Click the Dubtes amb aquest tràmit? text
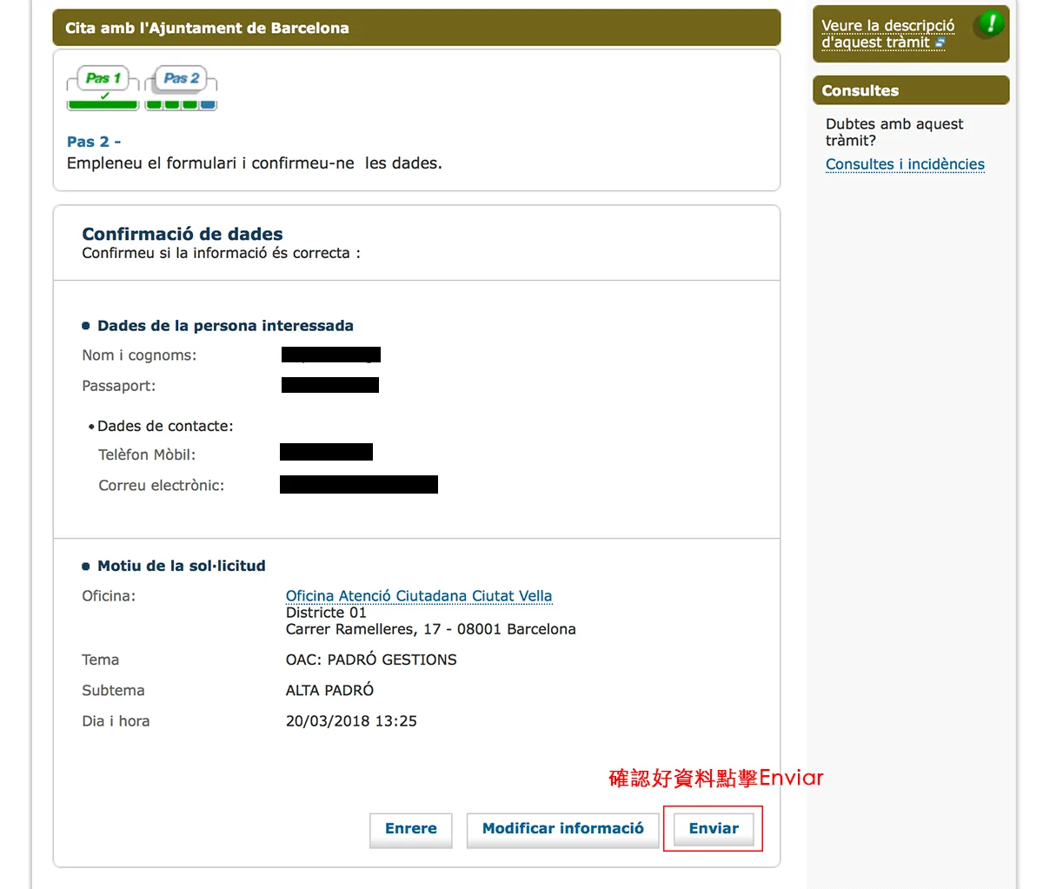 tap(894, 132)
